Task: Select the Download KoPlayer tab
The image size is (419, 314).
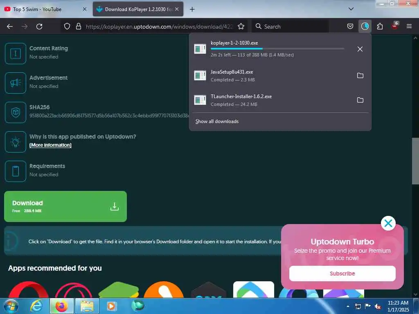Action: point(138,9)
